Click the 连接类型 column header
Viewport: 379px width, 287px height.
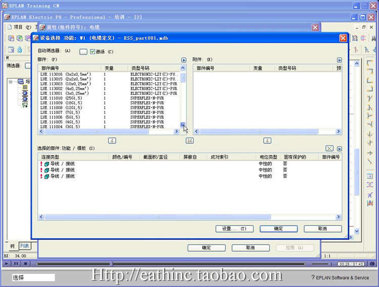point(74,157)
